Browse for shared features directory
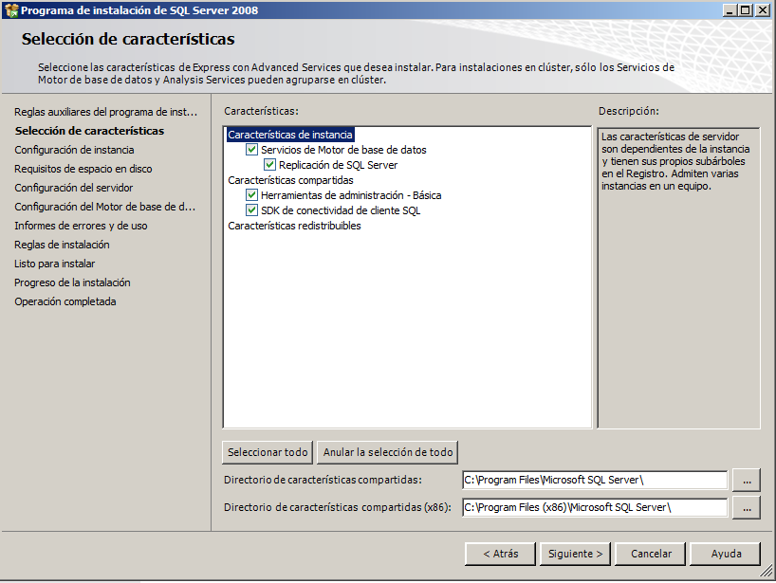This screenshot has width=776, height=583. 747,481
